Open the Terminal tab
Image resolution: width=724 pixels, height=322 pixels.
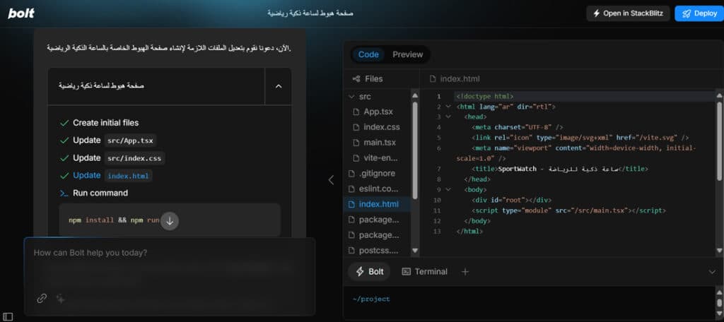(x=425, y=272)
